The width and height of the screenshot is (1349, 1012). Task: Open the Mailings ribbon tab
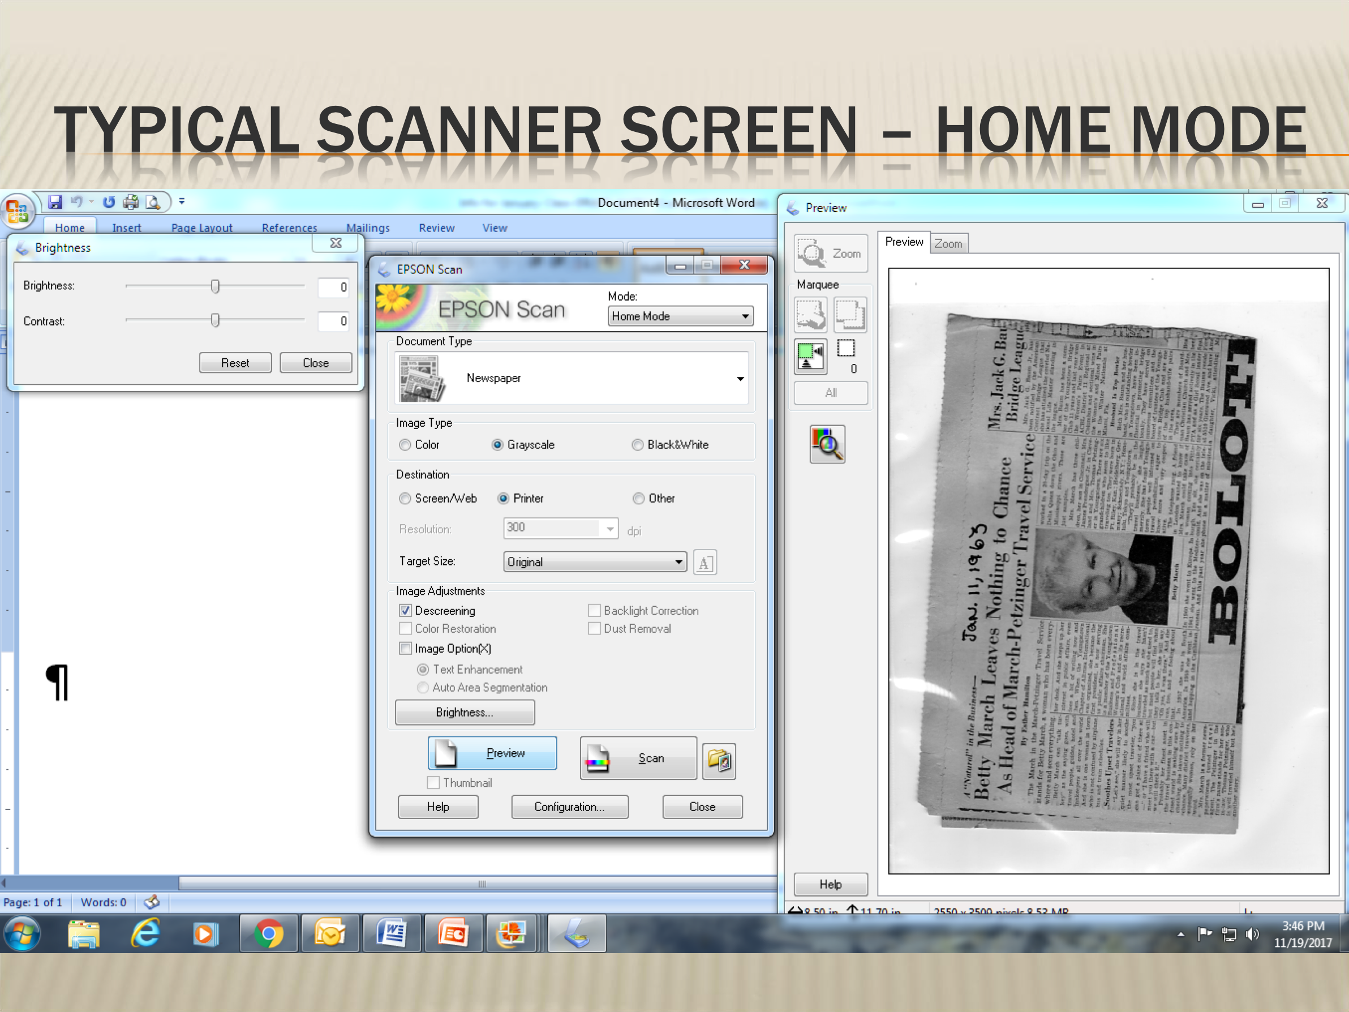[368, 228]
